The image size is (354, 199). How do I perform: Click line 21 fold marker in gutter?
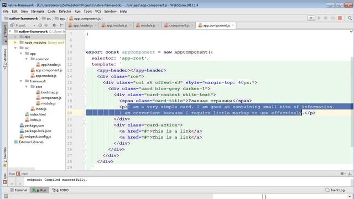[84, 119]
